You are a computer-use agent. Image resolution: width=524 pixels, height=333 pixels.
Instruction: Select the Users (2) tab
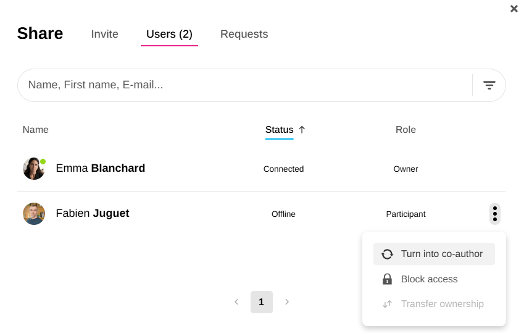point(169,35)
